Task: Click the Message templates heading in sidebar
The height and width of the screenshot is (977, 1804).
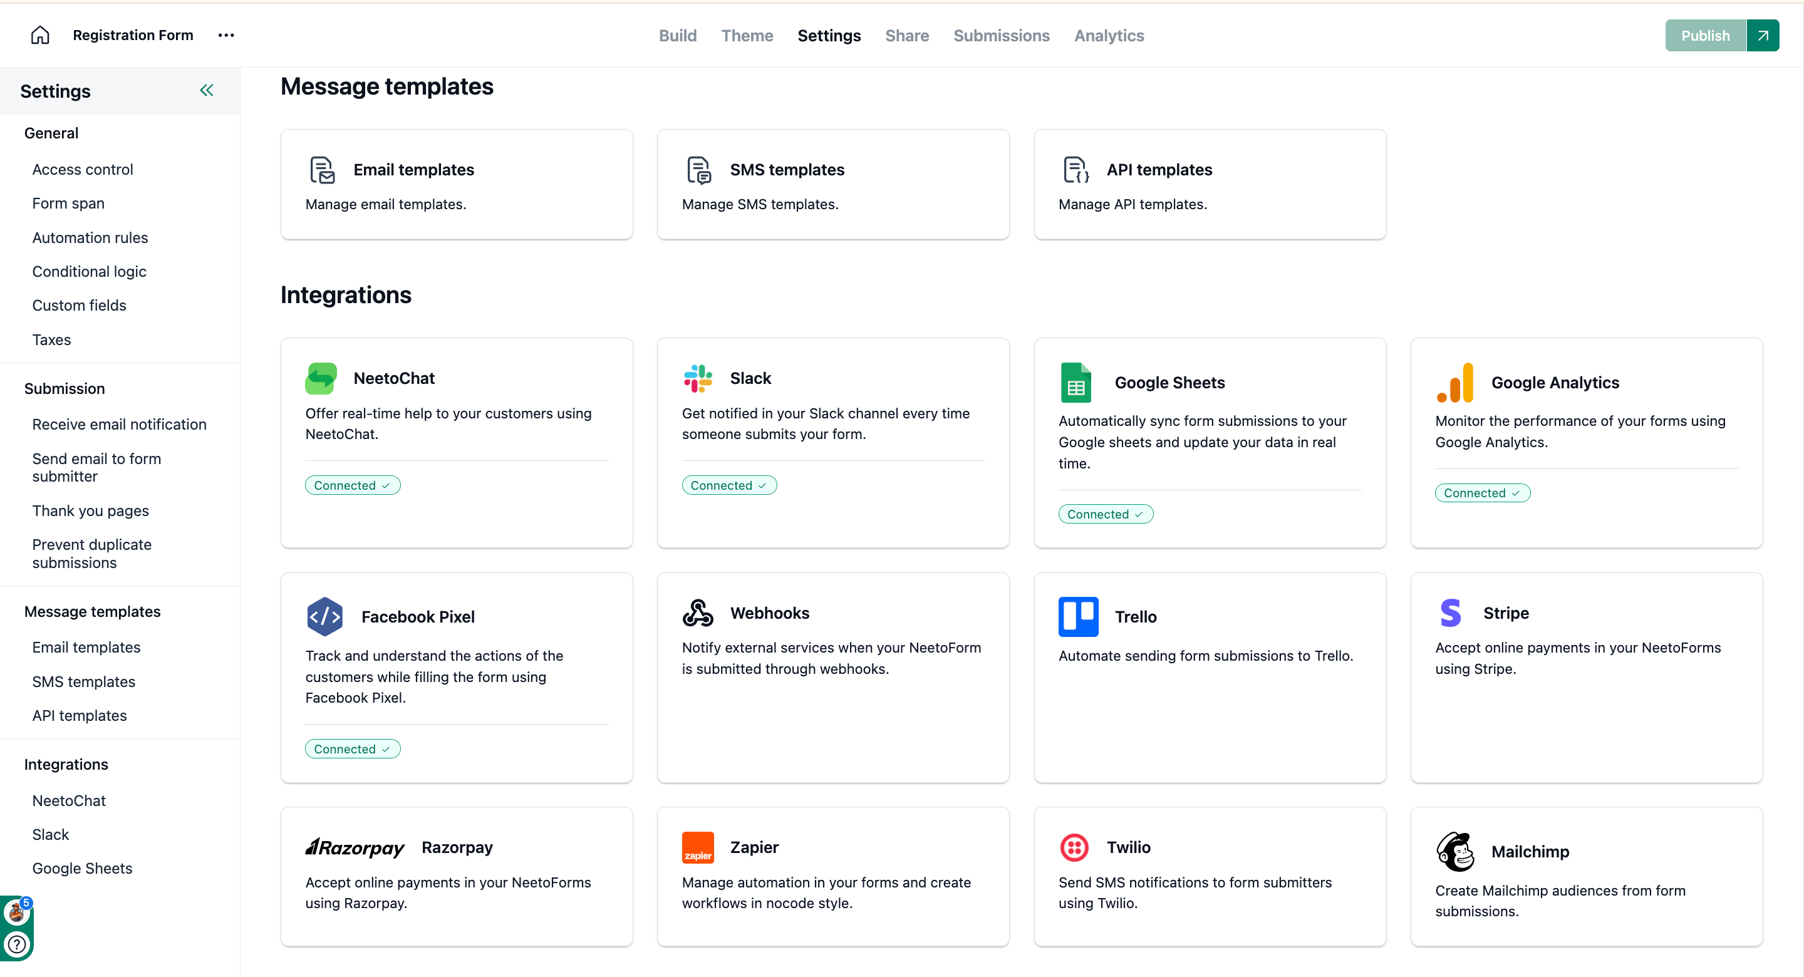Action: click(x=93, y=611)
